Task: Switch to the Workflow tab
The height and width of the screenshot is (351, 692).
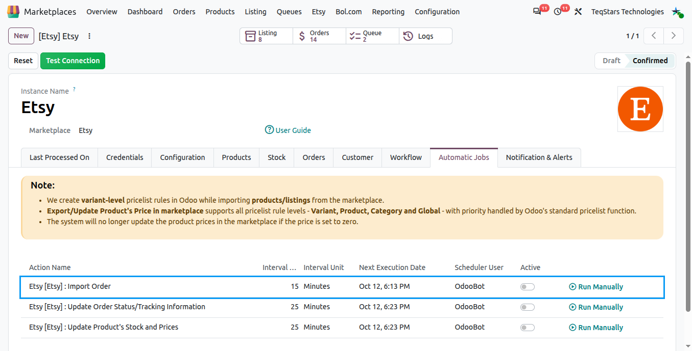Action: point(406,157)
